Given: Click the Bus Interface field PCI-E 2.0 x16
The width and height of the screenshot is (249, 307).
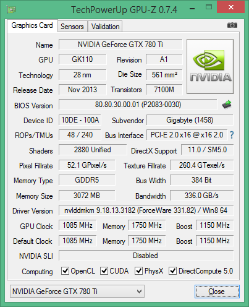Looking at the screenshot, I should [x=187, y=135].
